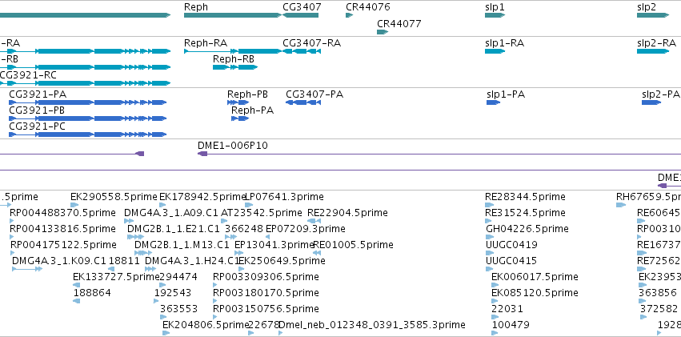Click the EK204806.5prime label
This screenshot has height=337, width=681.
pyautogui.click(x=206, y=326)
